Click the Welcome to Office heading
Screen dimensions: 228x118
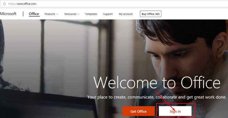tap(157, 82)
